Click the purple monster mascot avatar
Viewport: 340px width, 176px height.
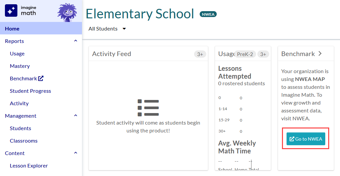[x=67, y=12]
